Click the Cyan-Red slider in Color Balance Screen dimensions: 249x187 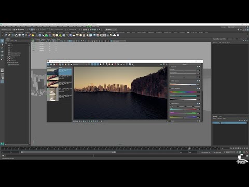point(183,110)
